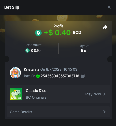Image resolution: width=116 pixels, height=126 pixels.
Task: Click the green verified shield icon
Action: click(x=38, y=76)
